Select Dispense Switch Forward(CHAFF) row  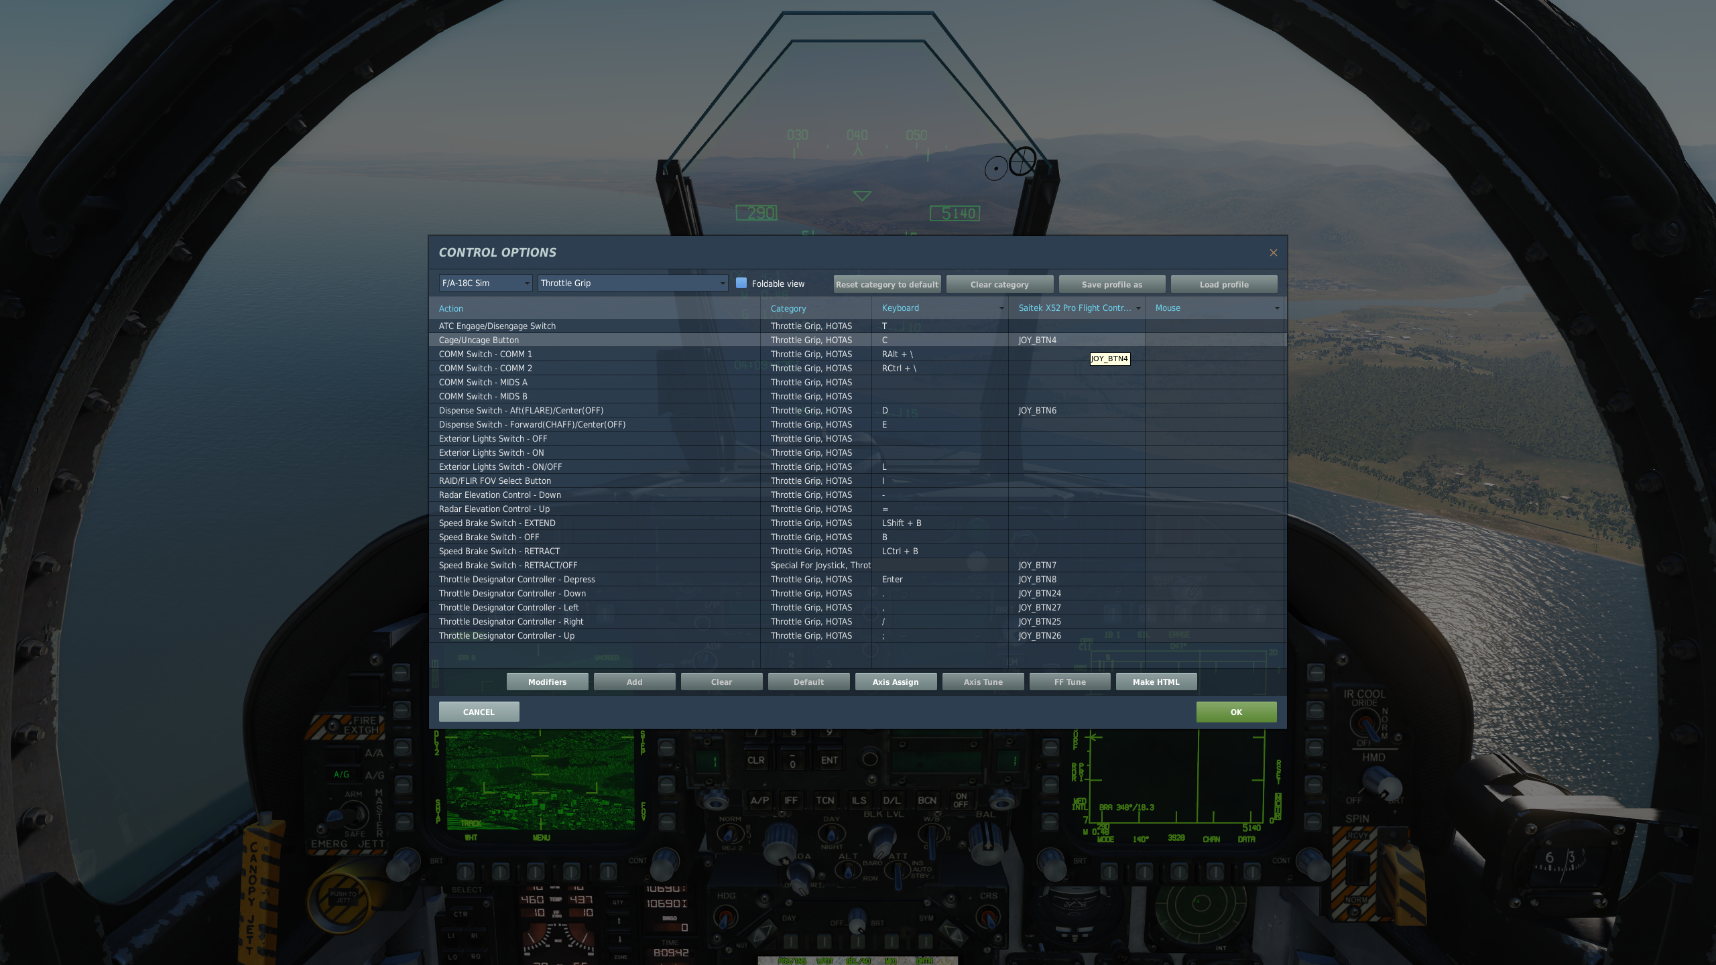point(857,424)
